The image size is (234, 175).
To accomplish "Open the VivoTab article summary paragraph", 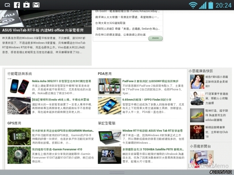I will pyautogui.click(x=44, y=45).
